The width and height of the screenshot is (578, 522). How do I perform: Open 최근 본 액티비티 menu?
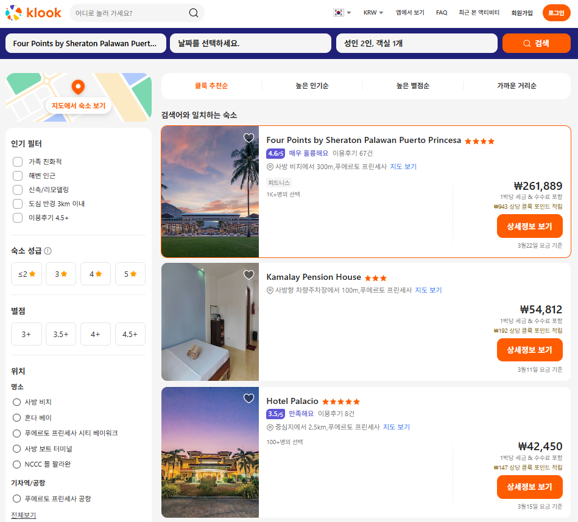coord(479,13)
